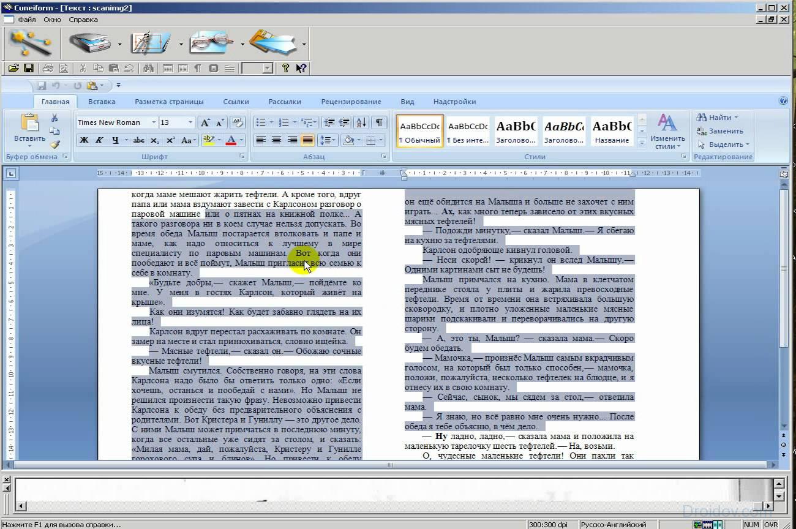Viewport: 796px width, 529px height.
Task: Click the paragraph shading fill bucket
Action: point(348,140)
